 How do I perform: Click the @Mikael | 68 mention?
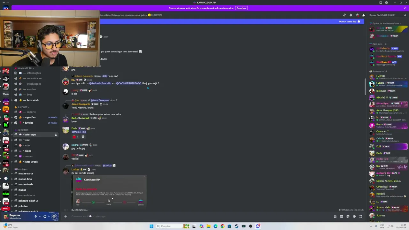(x=79, y=132)
